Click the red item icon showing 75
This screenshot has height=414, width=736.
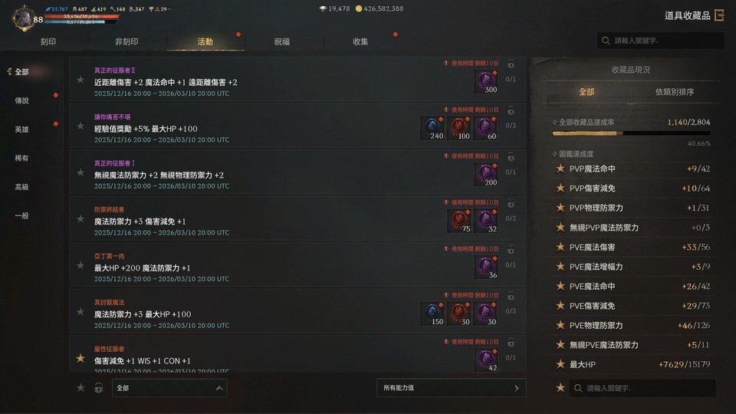(x=459, y=221)
